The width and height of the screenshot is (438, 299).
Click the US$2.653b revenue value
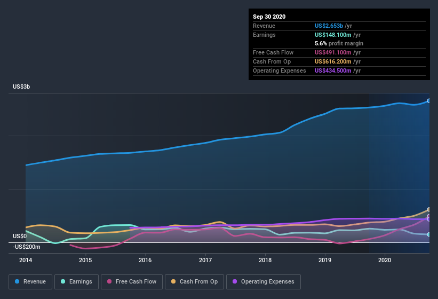[x=329, y=26]
